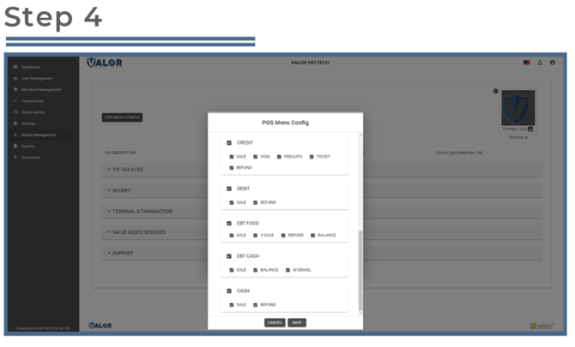575x347 pixels.
Task: Uncheck VOID under CREDIT
Action: click(255, 157)
